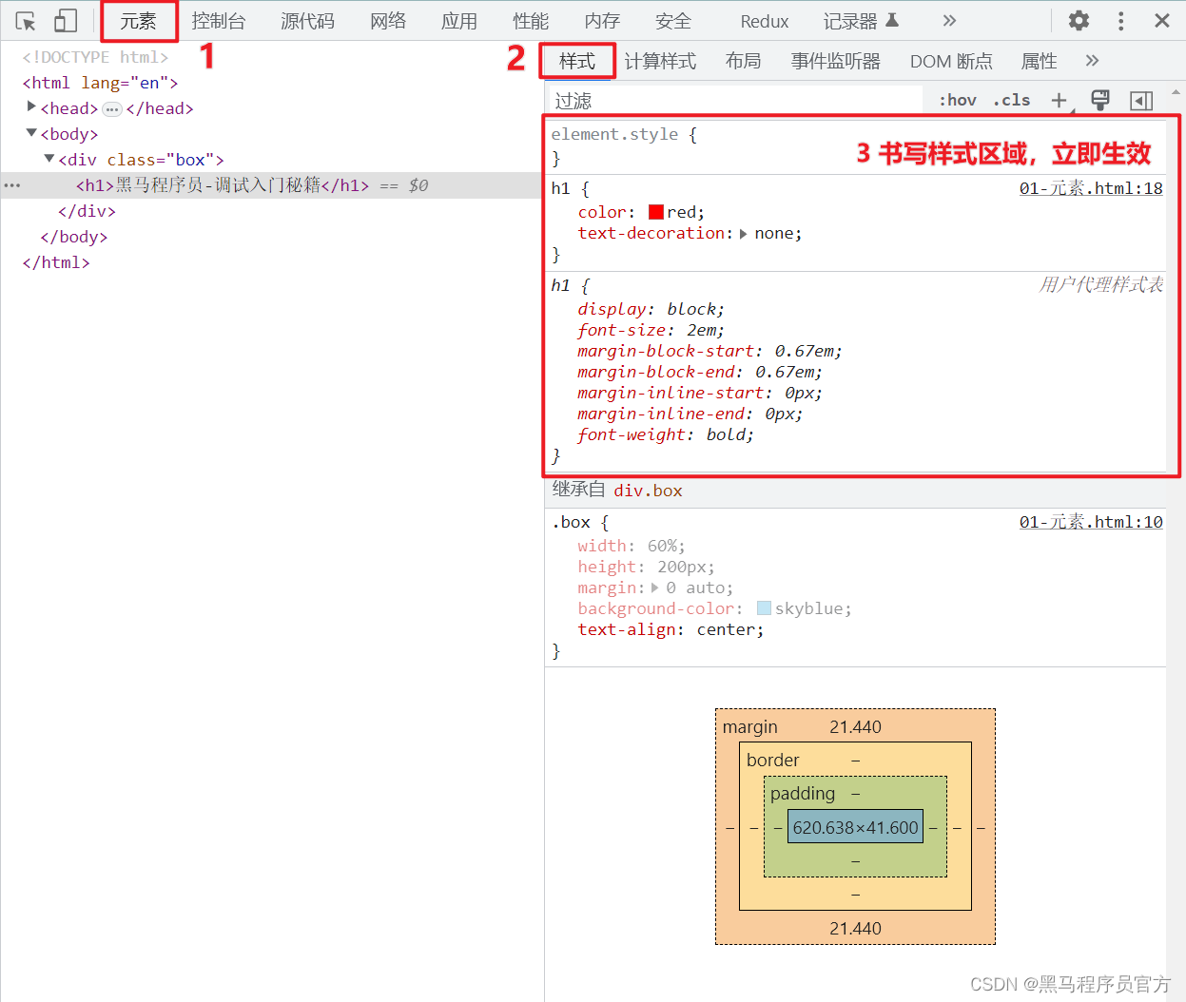
Task: Switch to the 安全 tab
Action: click(x=673, y=21)
